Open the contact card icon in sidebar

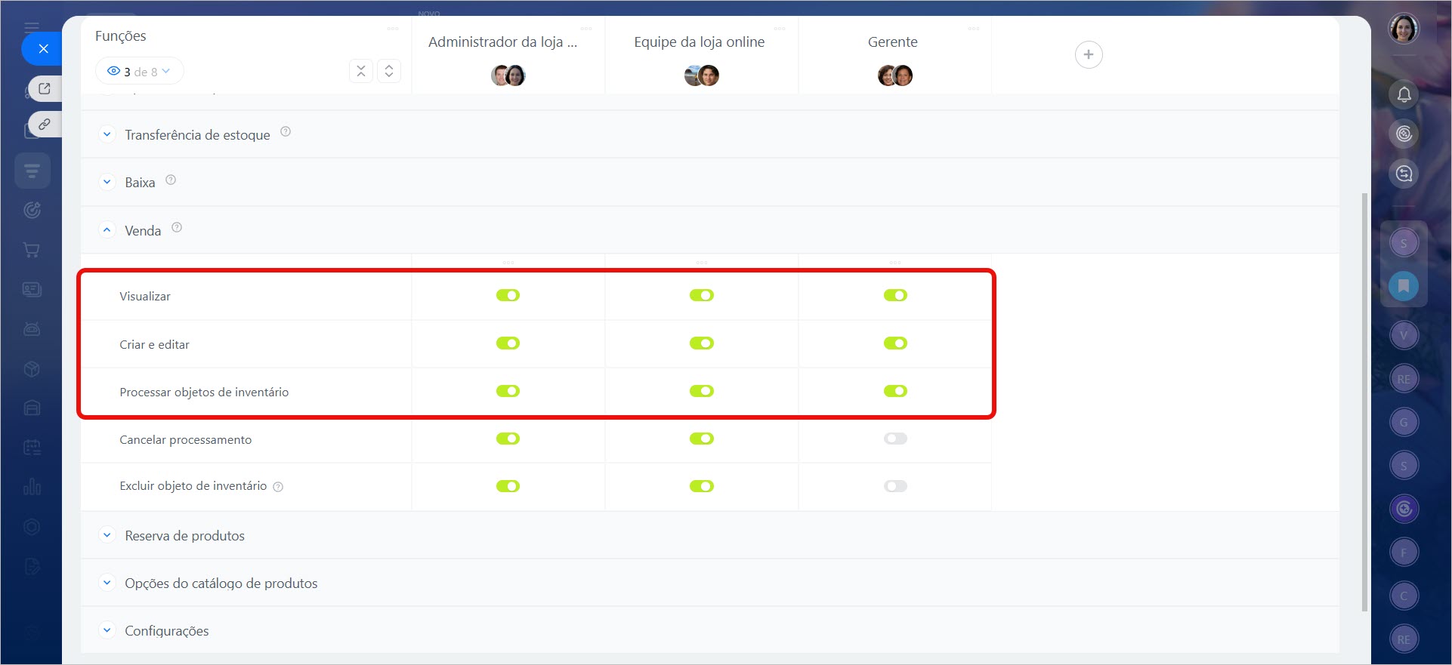(x=32, y=289)
